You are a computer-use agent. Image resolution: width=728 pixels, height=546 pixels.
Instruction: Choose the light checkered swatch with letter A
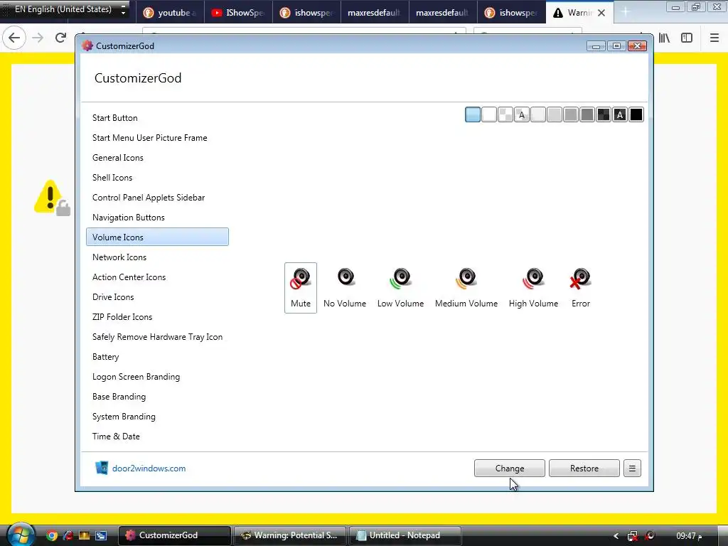click(x=521, y=114)
